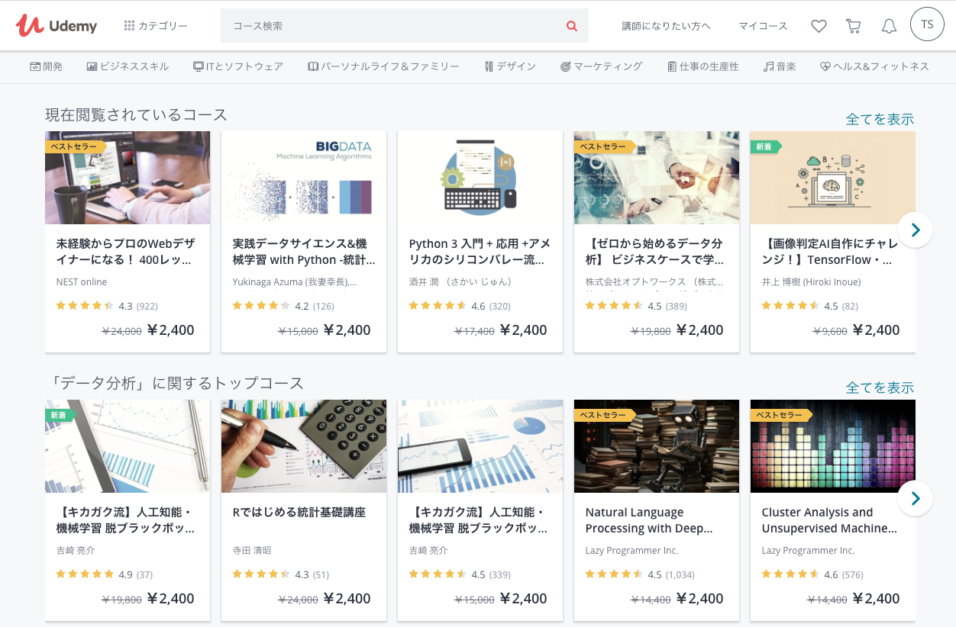The height and width of the screenshot is (627, 956).
Task: Show next courses in データ分析 carousel
Action: [916, 498]
